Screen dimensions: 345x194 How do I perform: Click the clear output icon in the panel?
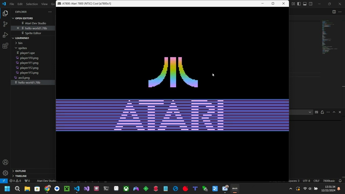[x=316, y=112]
